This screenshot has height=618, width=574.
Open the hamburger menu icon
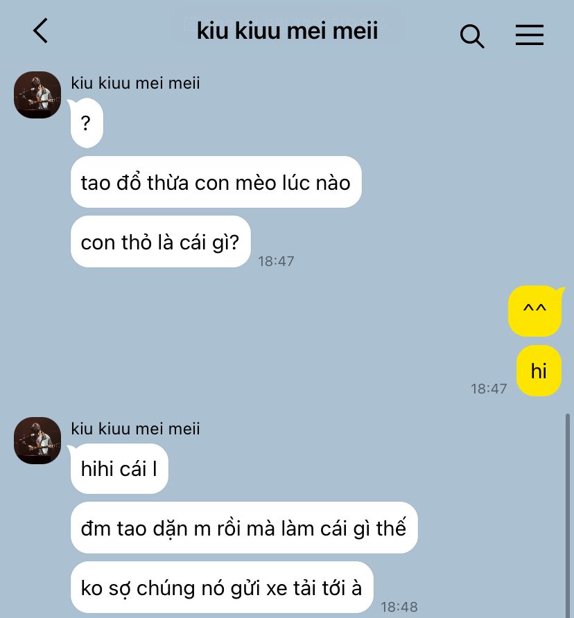pyautogui.click(x=530, y=35)
